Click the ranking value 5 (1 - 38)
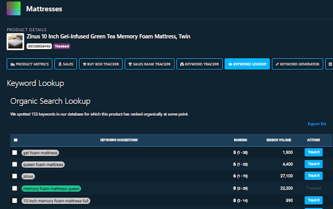333x209 pixels. click(x=241, y=152)
